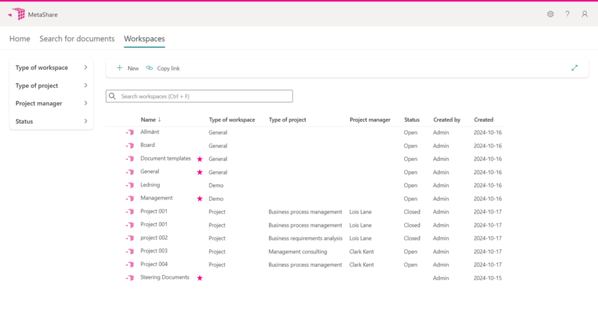The width and height of the screenshot is (598, 336).
Task: Unfavorite the Management workspace star
Action: [x=200, y=199]
